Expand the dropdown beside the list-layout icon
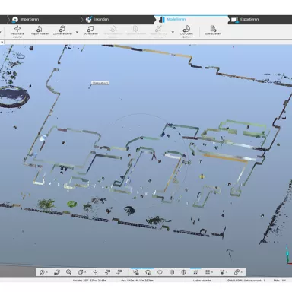 click(x=212, y=272)
